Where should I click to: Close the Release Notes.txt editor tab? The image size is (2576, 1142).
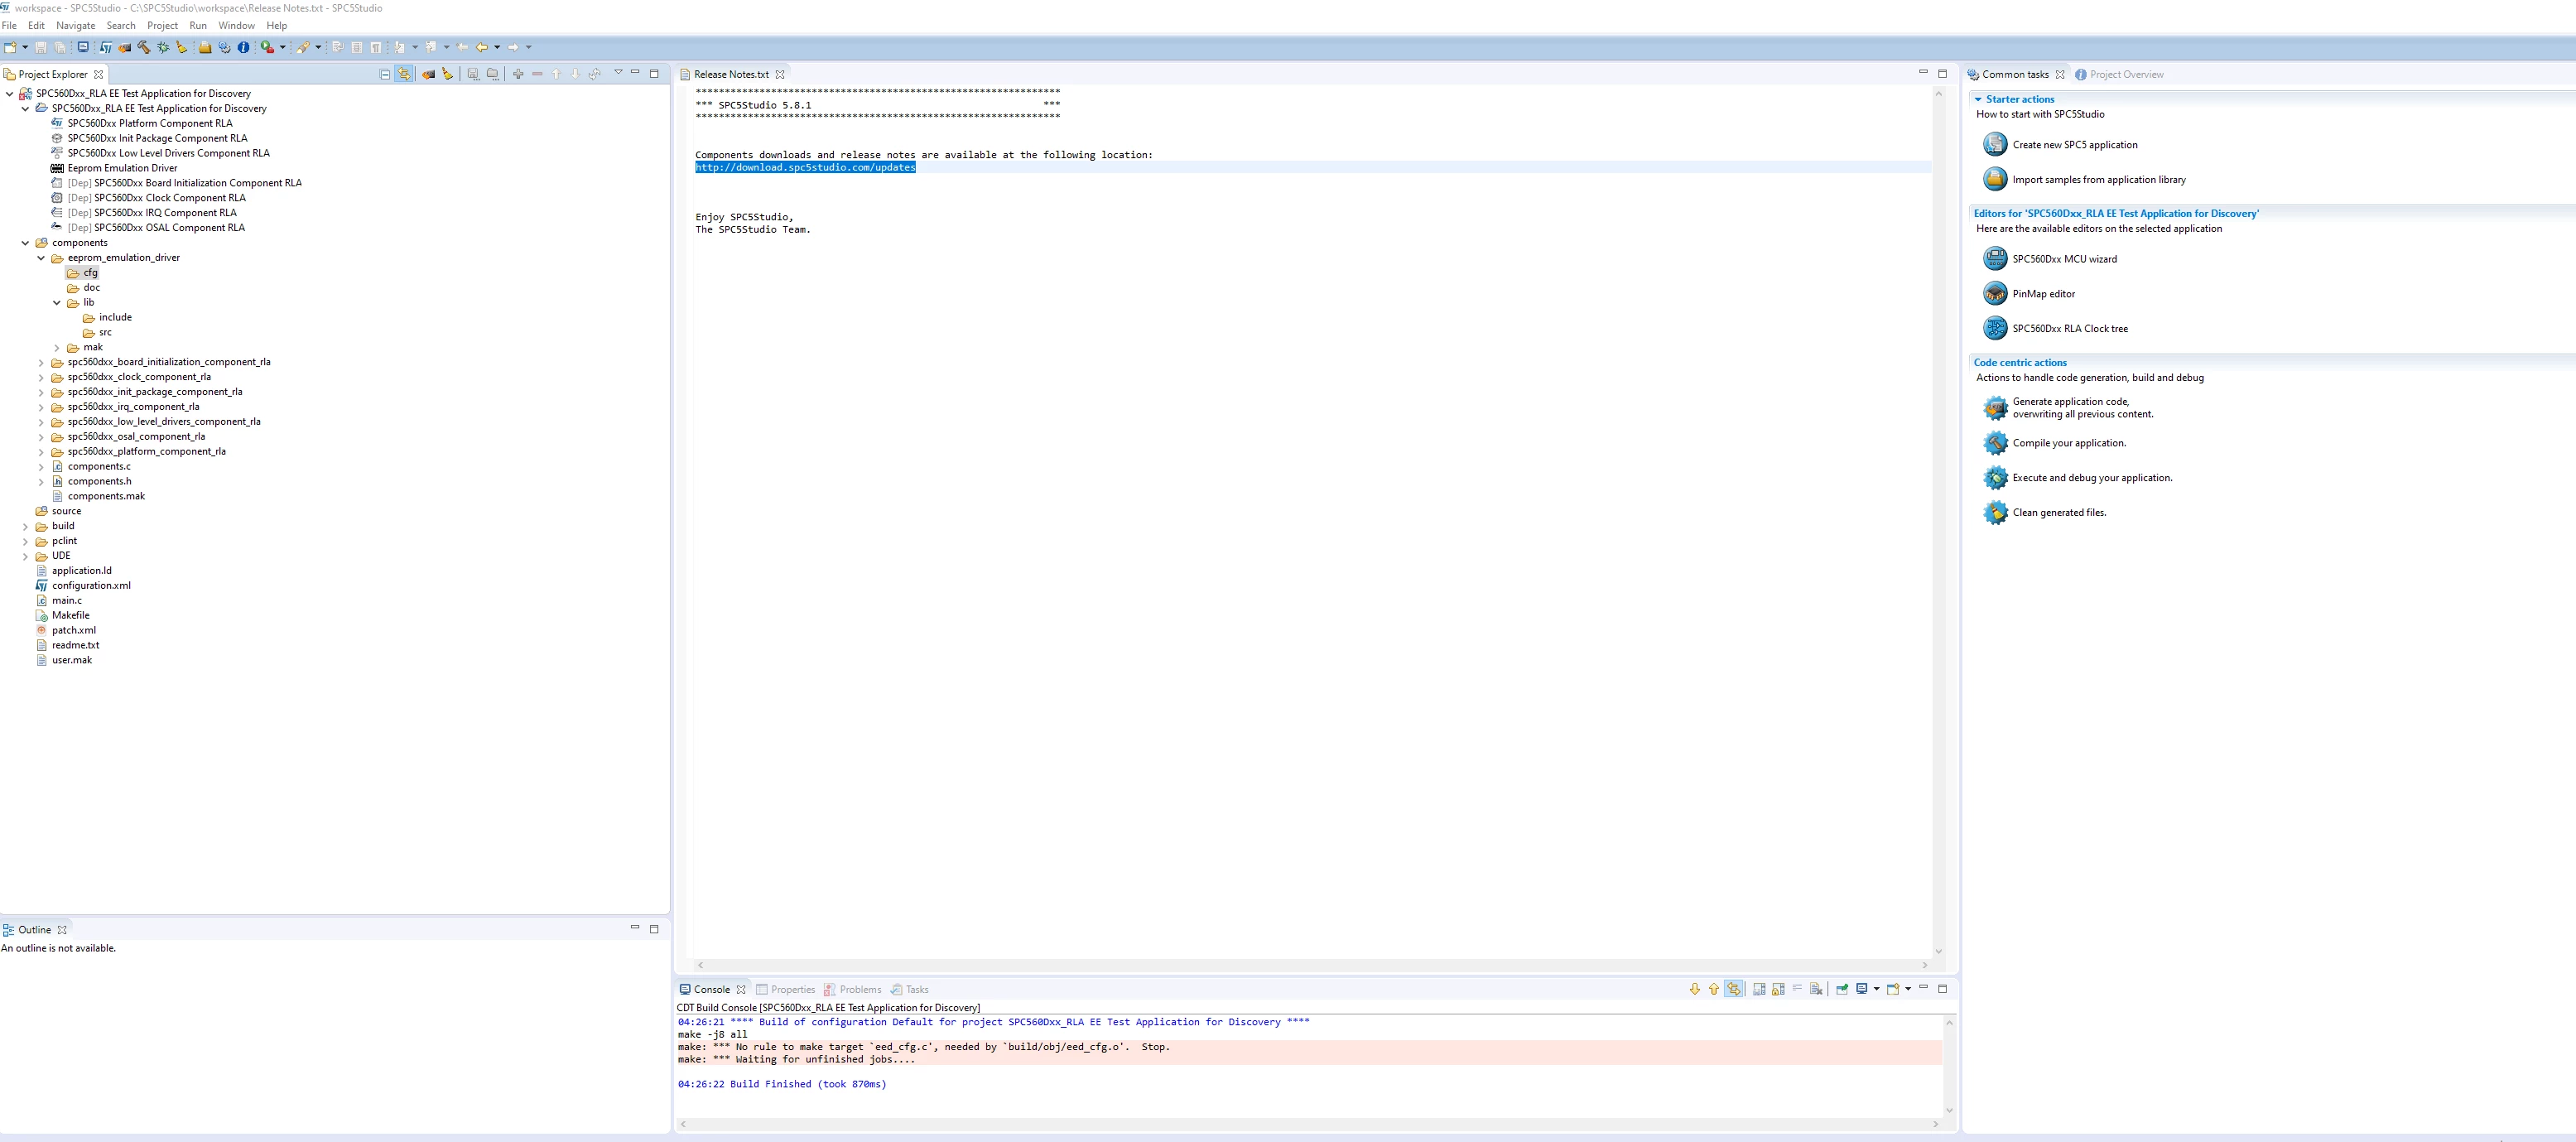coord(780,74)
